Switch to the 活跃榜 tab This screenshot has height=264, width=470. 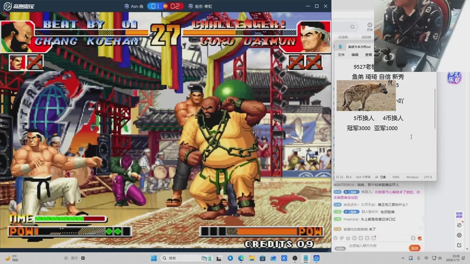pos(366,37)
